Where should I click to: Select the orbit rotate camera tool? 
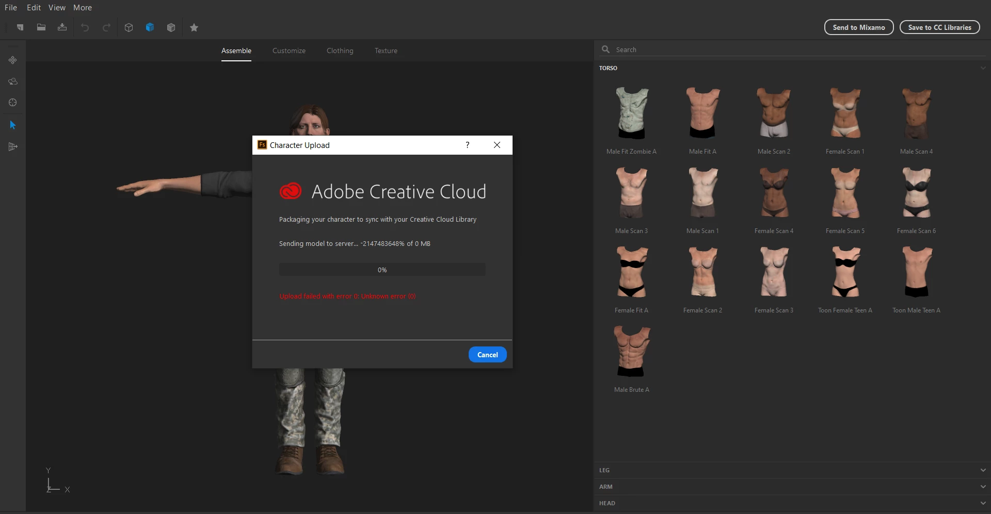13,81
